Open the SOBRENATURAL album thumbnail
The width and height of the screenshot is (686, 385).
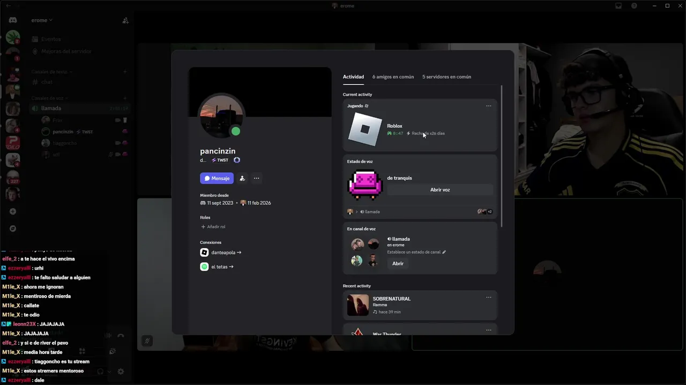[x=357, y=305]
